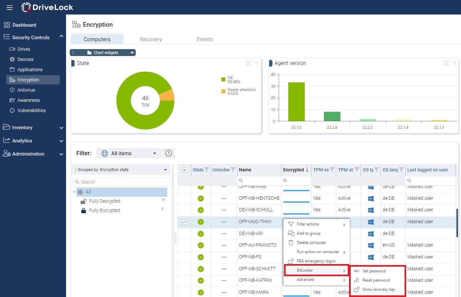This screenshot has height=297, width=461.
Task: Choose Delete computer menu item
Action: pos(316,243)
